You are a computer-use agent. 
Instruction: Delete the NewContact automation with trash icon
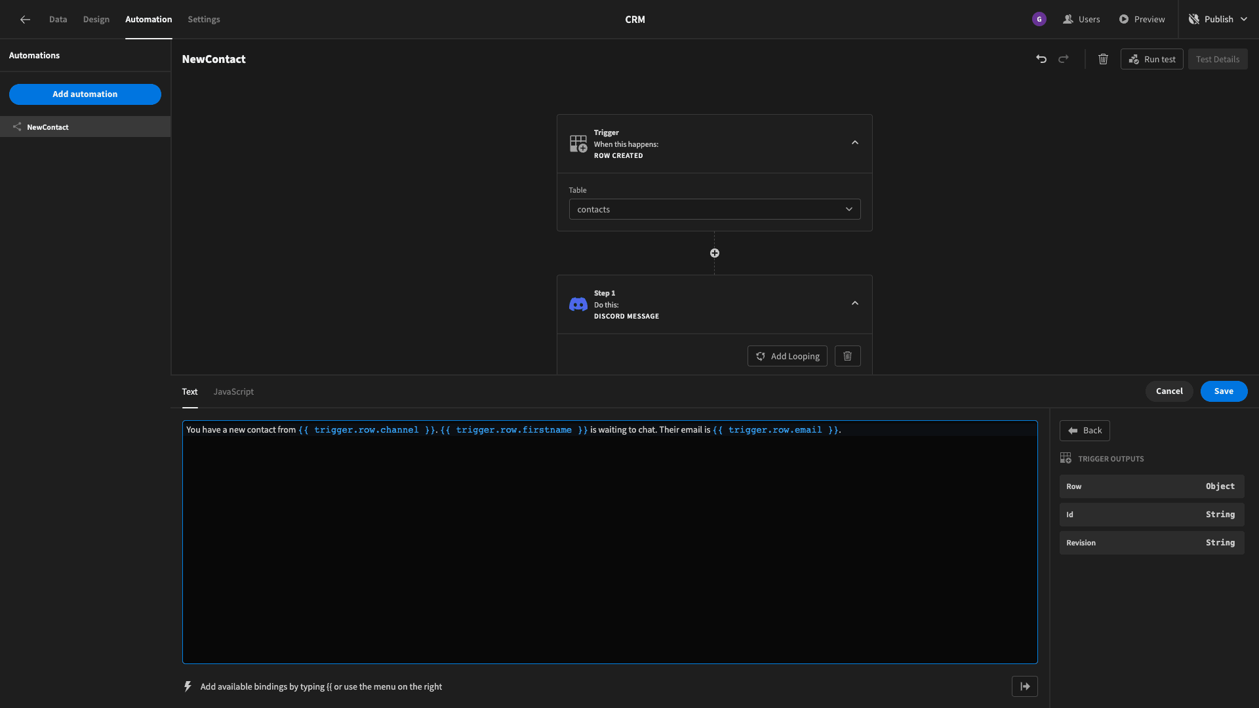click(x=1104, y=59)
